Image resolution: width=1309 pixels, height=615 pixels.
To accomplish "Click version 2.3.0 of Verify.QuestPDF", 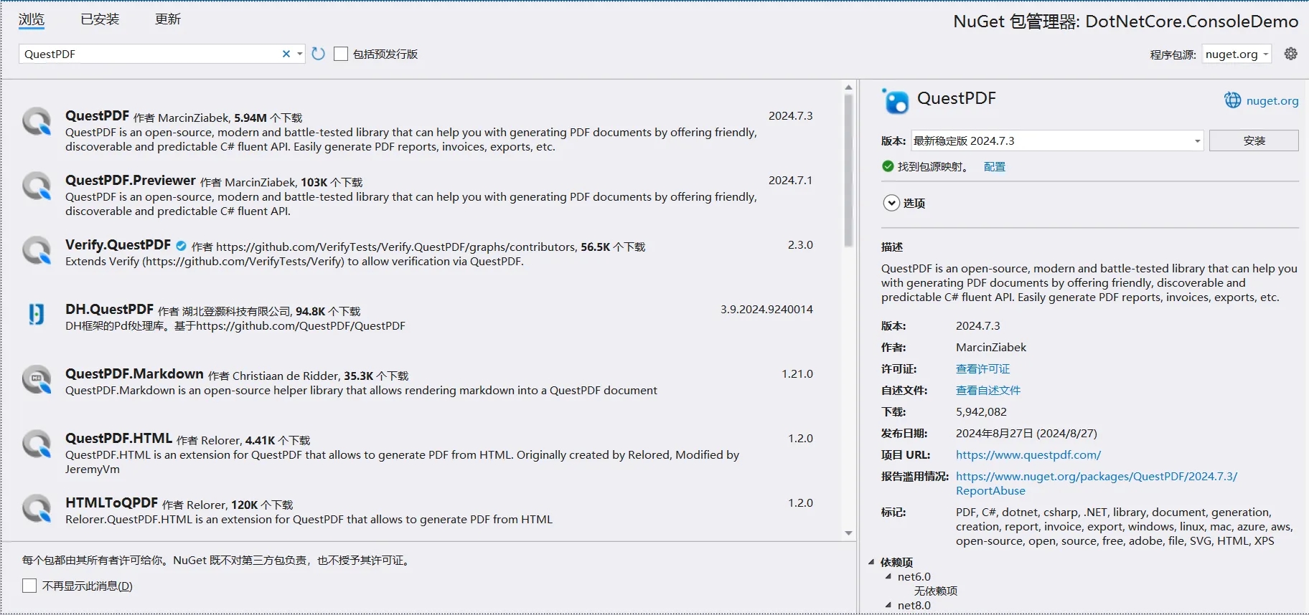I will click(800, 244).
